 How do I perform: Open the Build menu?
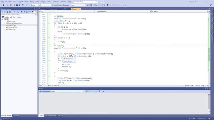point(26,2)
